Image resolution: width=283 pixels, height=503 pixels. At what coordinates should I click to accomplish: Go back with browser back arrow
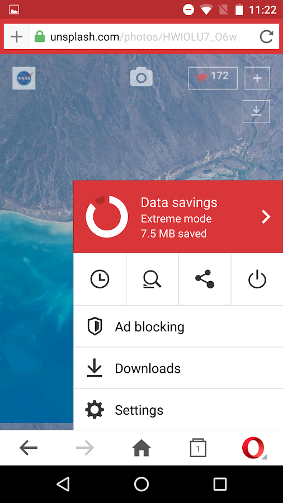click(29, 448)
